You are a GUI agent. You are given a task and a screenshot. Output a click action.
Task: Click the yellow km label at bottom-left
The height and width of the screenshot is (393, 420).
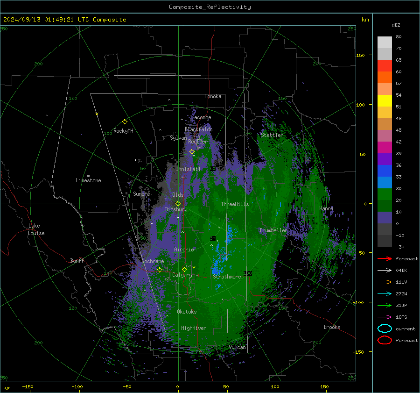coord(7,388)
